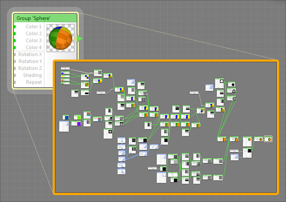Select the Repeat input label
286x202 pixels.
pos(34,83)
